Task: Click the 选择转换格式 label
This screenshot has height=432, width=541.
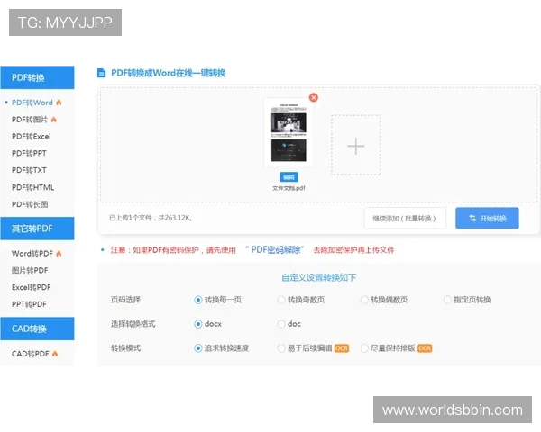Action: (x=133, y=324)
